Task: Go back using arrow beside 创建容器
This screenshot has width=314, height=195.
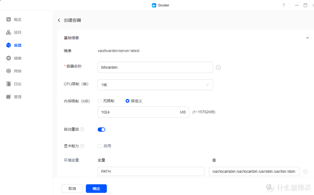Action: click(x=59, y=20)
